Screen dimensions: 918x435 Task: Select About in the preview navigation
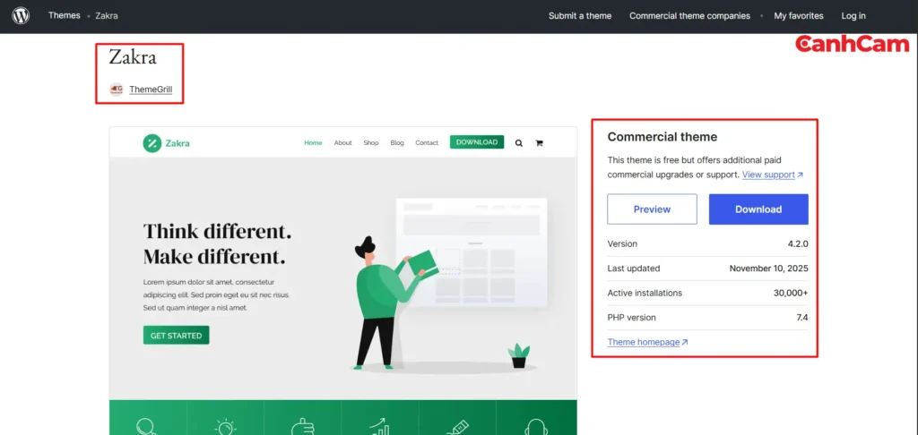click(x=343, y=142)
